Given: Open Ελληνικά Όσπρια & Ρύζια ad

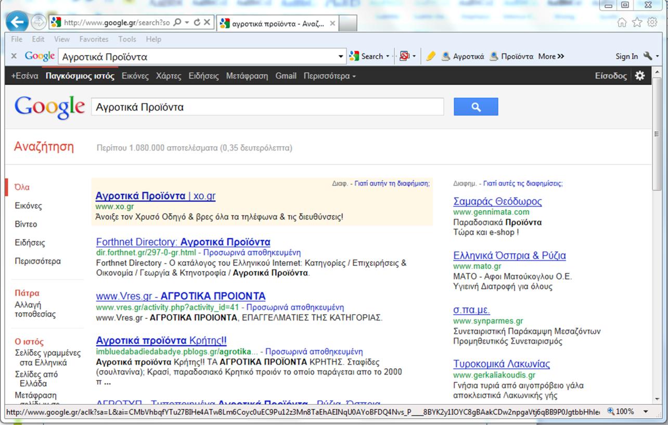Looking at the screenshot, I should [x=509, y=255].
